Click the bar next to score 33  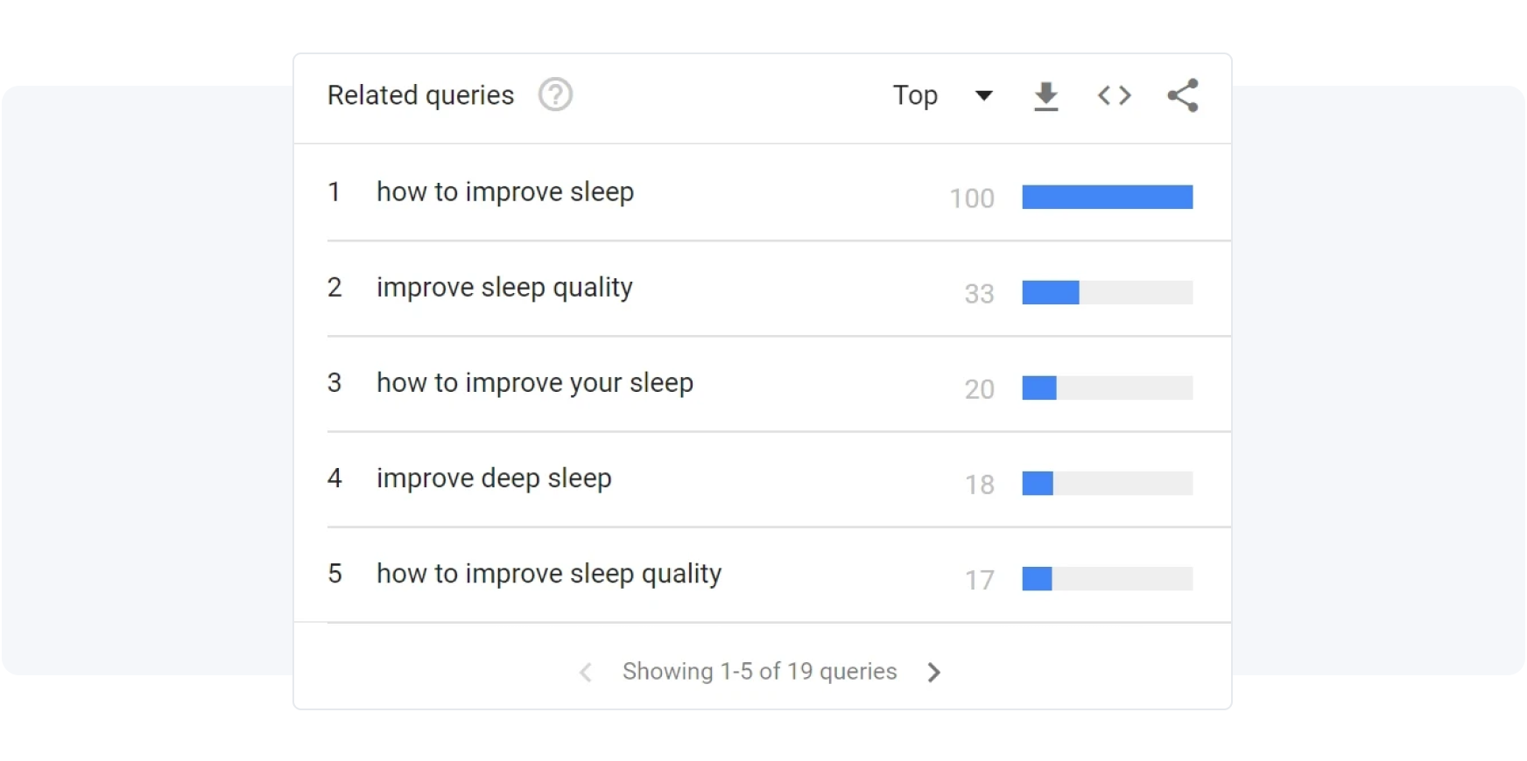point(1107,292)
